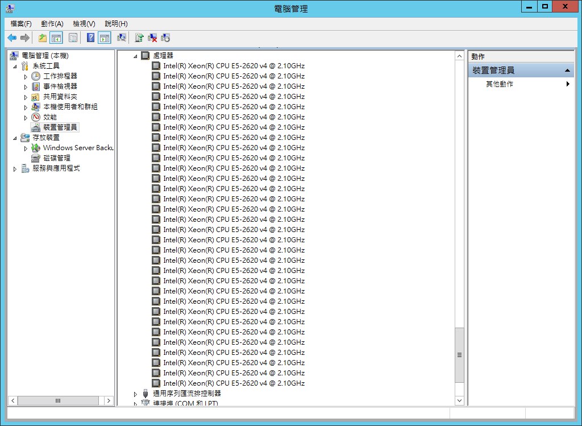The image size is (582, 426).
Task: Click the Windows Server Backup icon
Action: tap(36, 148)
